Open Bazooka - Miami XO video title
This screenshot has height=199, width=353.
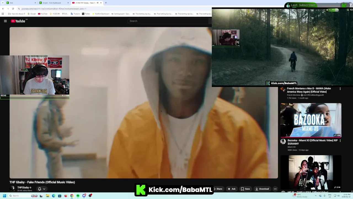(x=312, y=142)
